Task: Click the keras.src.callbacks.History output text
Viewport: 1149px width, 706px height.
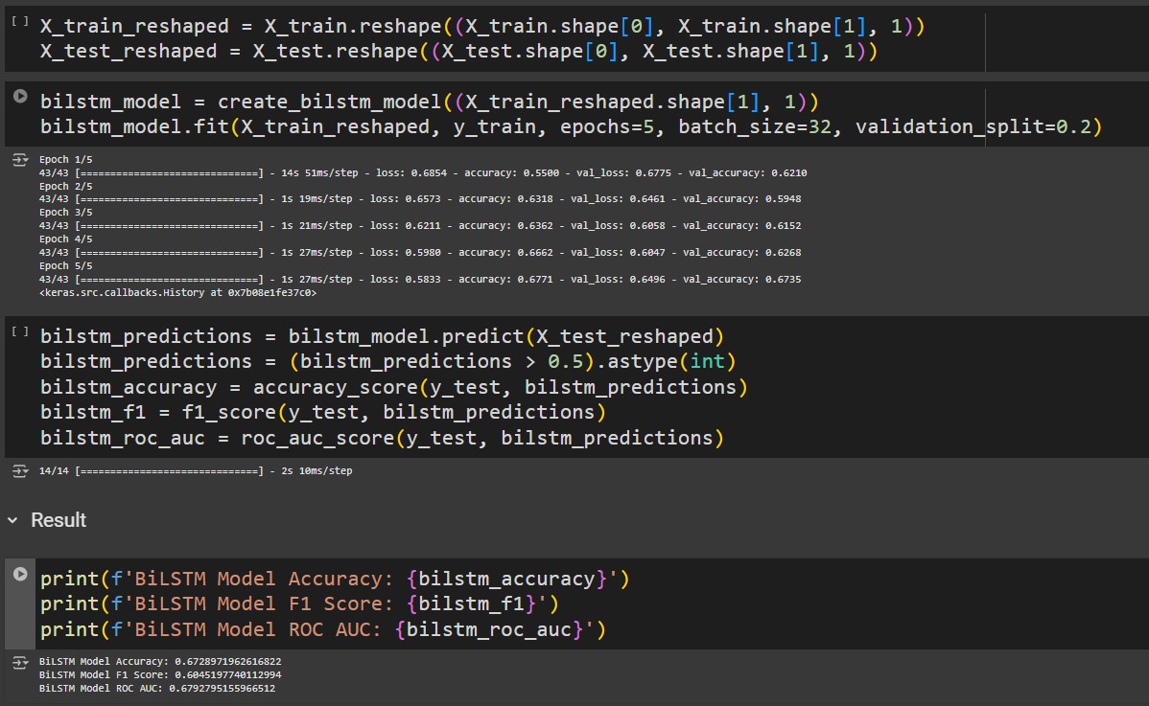Action: click(178, 292)
